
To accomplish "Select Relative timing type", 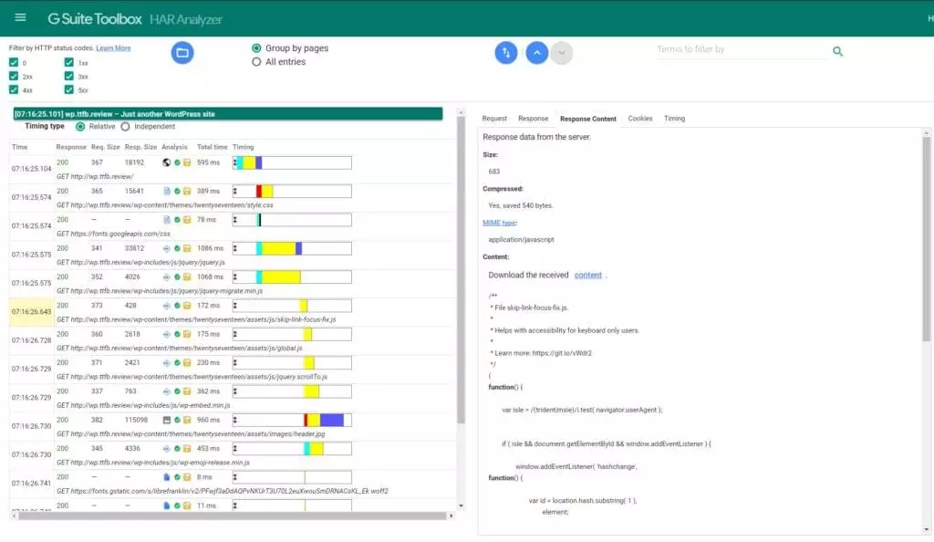I will pos(80,126).
